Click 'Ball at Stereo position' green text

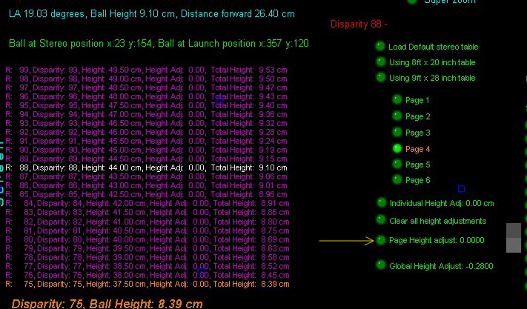pyautogui.click(x=159, y=43)
